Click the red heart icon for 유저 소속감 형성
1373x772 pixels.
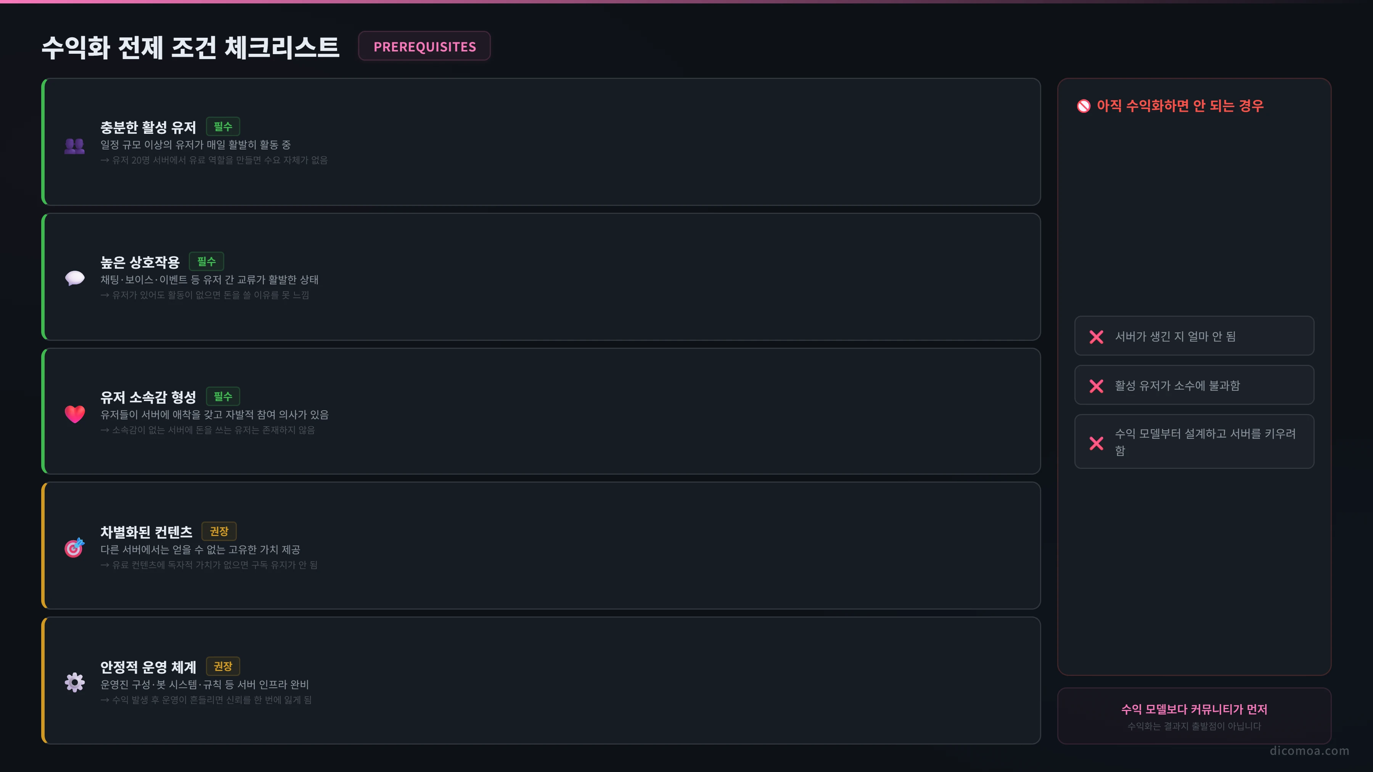pos(75,414)
